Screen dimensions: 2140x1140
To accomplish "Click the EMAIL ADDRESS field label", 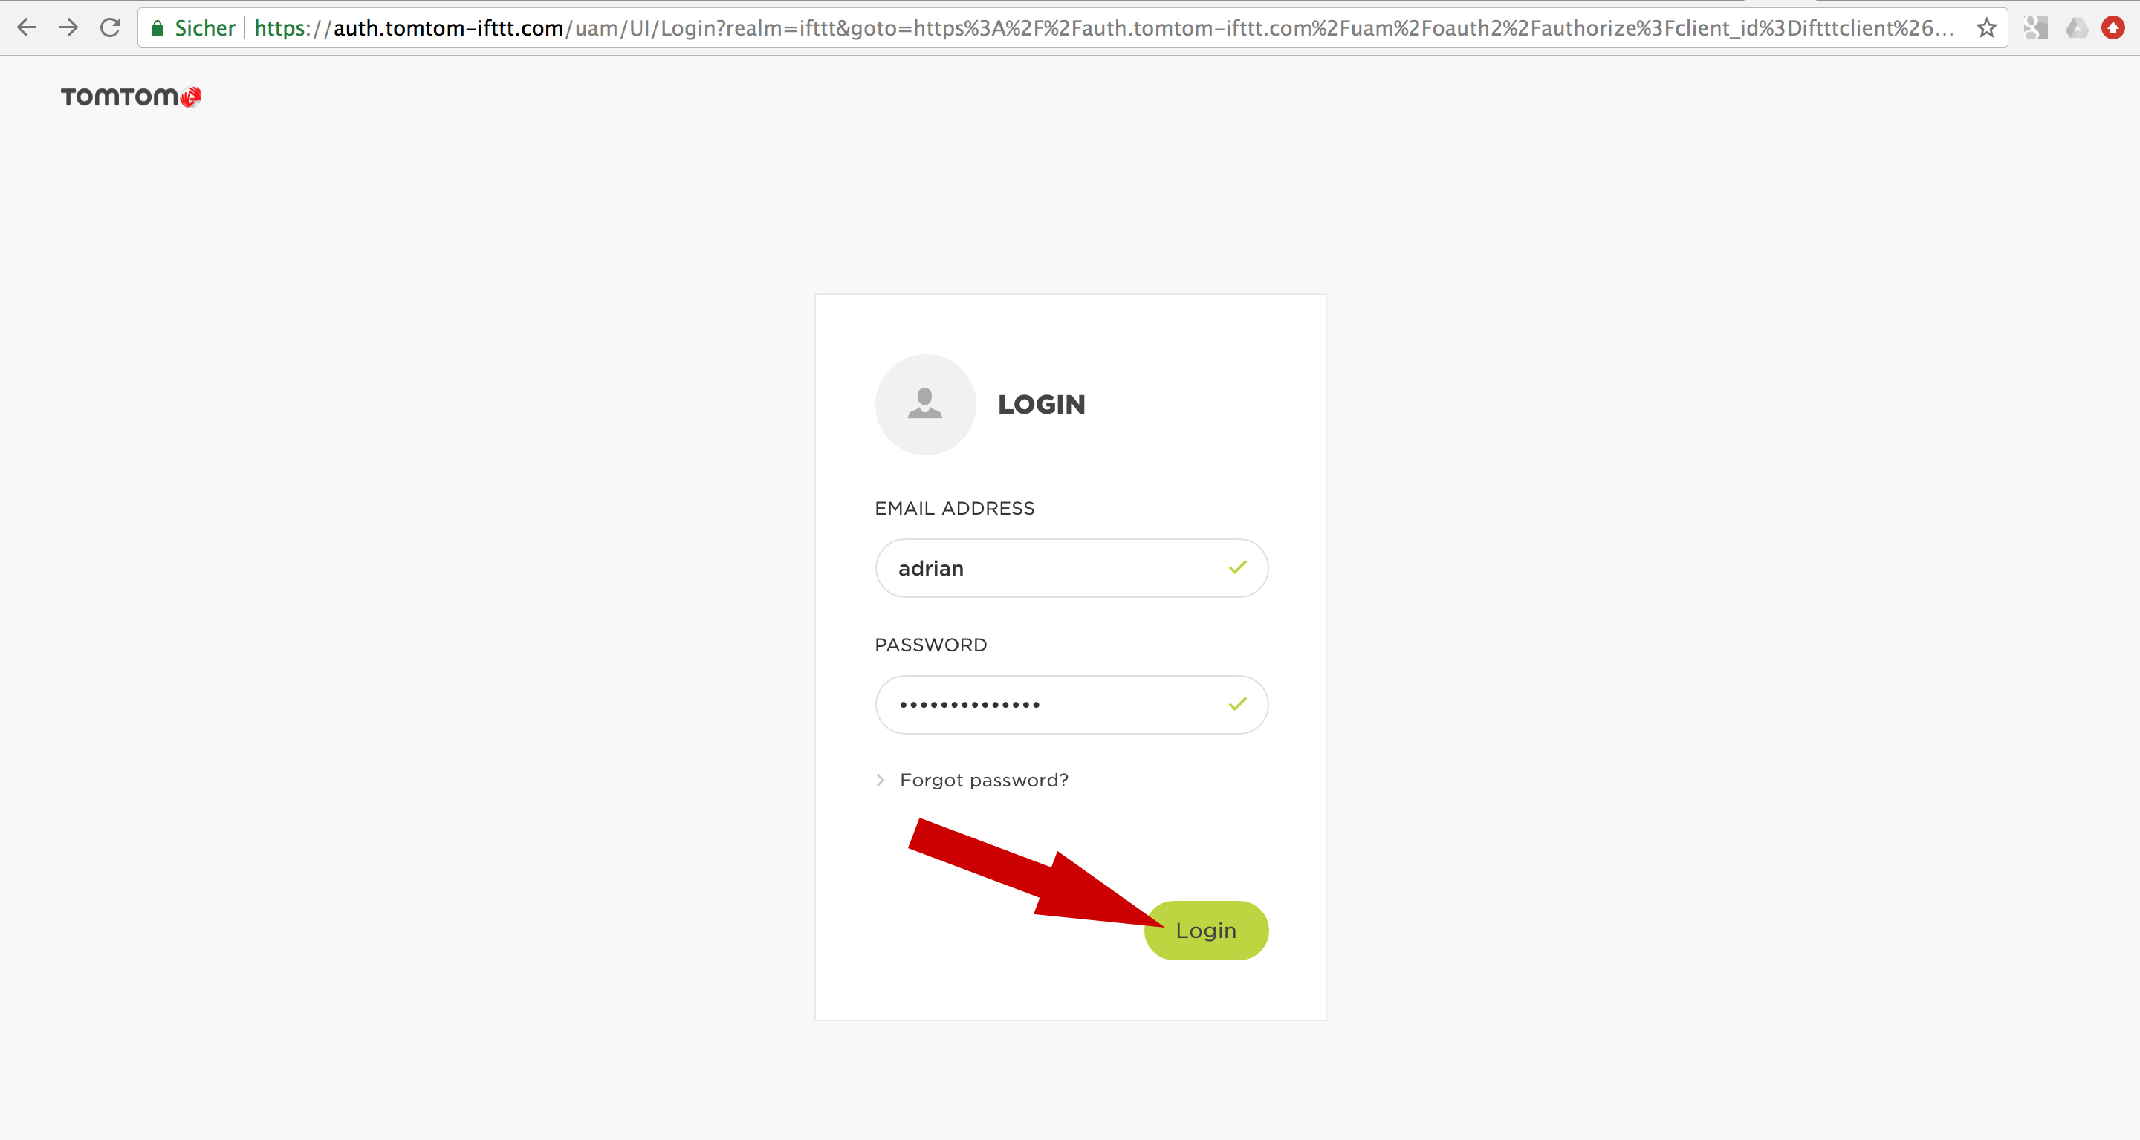I will coord(955,508).
